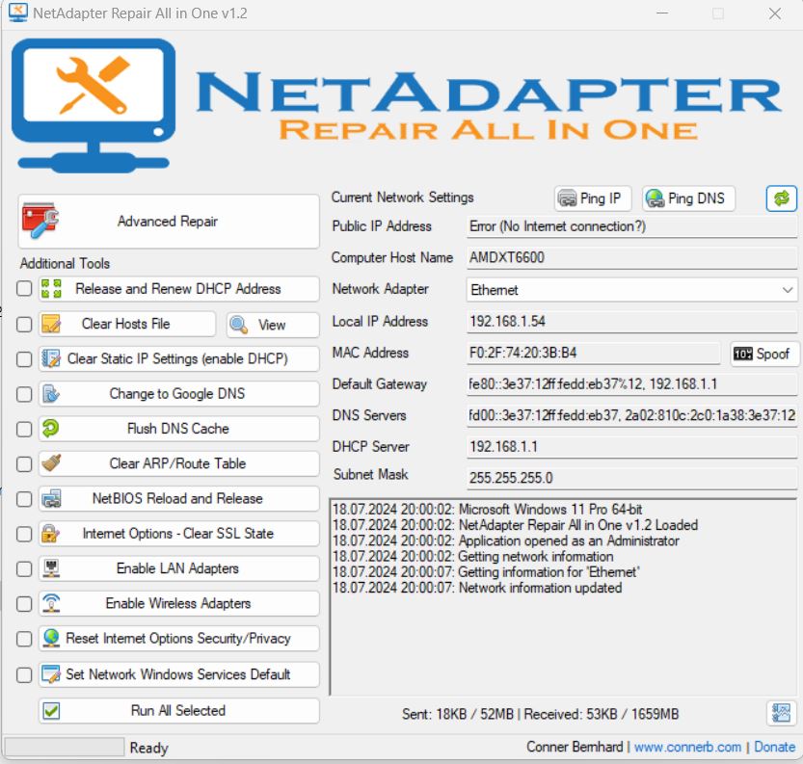Click the Clear Hosts File notepad icon

coord(51,324)
